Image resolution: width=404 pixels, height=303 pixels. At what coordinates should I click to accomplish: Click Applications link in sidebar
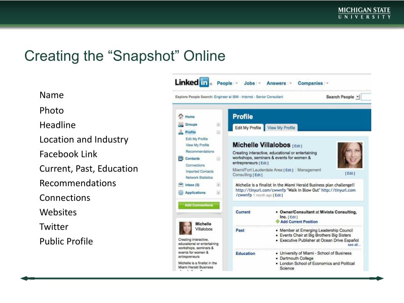pos(195,193)
